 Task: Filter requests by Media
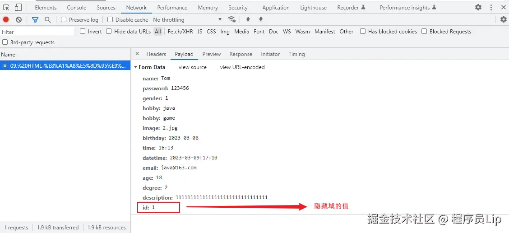[x=241, y=32]
